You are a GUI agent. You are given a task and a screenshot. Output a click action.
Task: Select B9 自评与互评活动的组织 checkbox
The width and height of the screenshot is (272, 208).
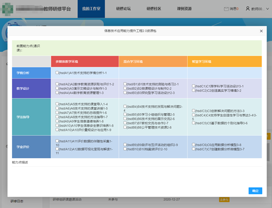125,145
